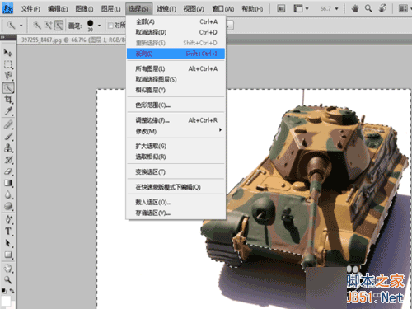Choose the highlighted 反向(I) inverse item
Image resolution: width=412 pixels, height=309 pixels.
(x=176, y=54)
